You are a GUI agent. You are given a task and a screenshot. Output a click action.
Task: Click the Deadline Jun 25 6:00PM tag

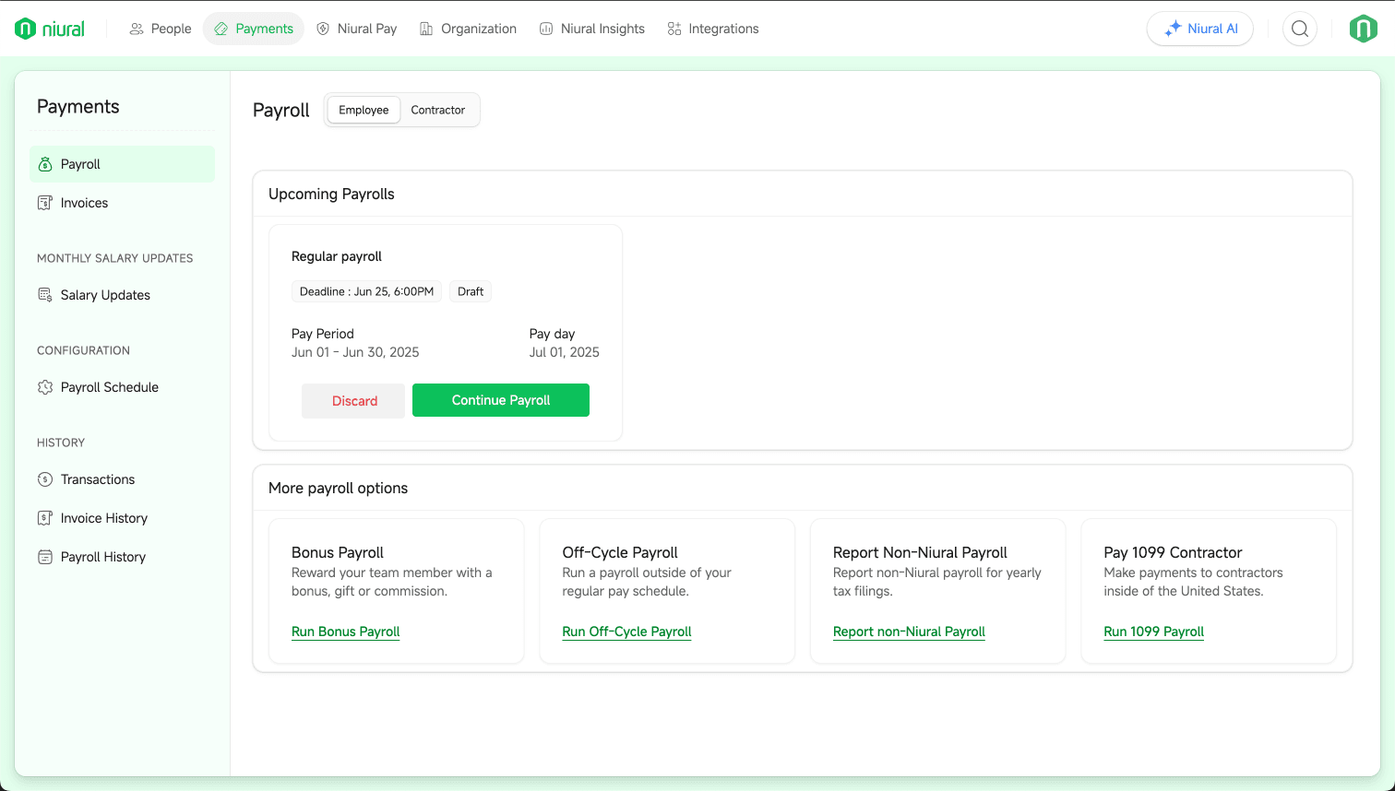[366, 291]
